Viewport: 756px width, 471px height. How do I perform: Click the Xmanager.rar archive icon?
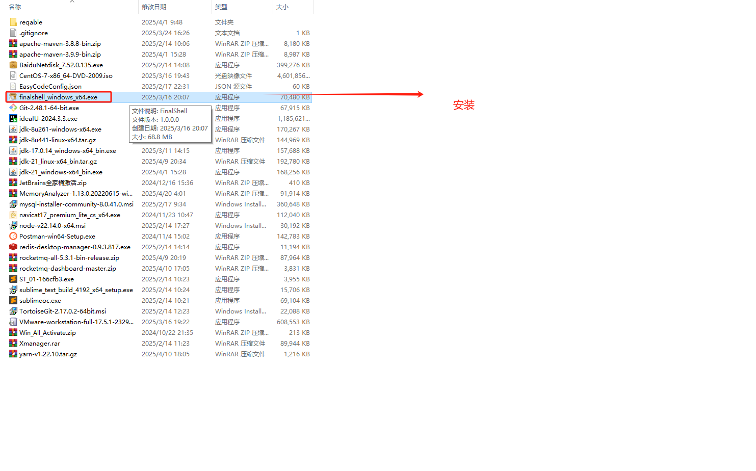(13, 343)
